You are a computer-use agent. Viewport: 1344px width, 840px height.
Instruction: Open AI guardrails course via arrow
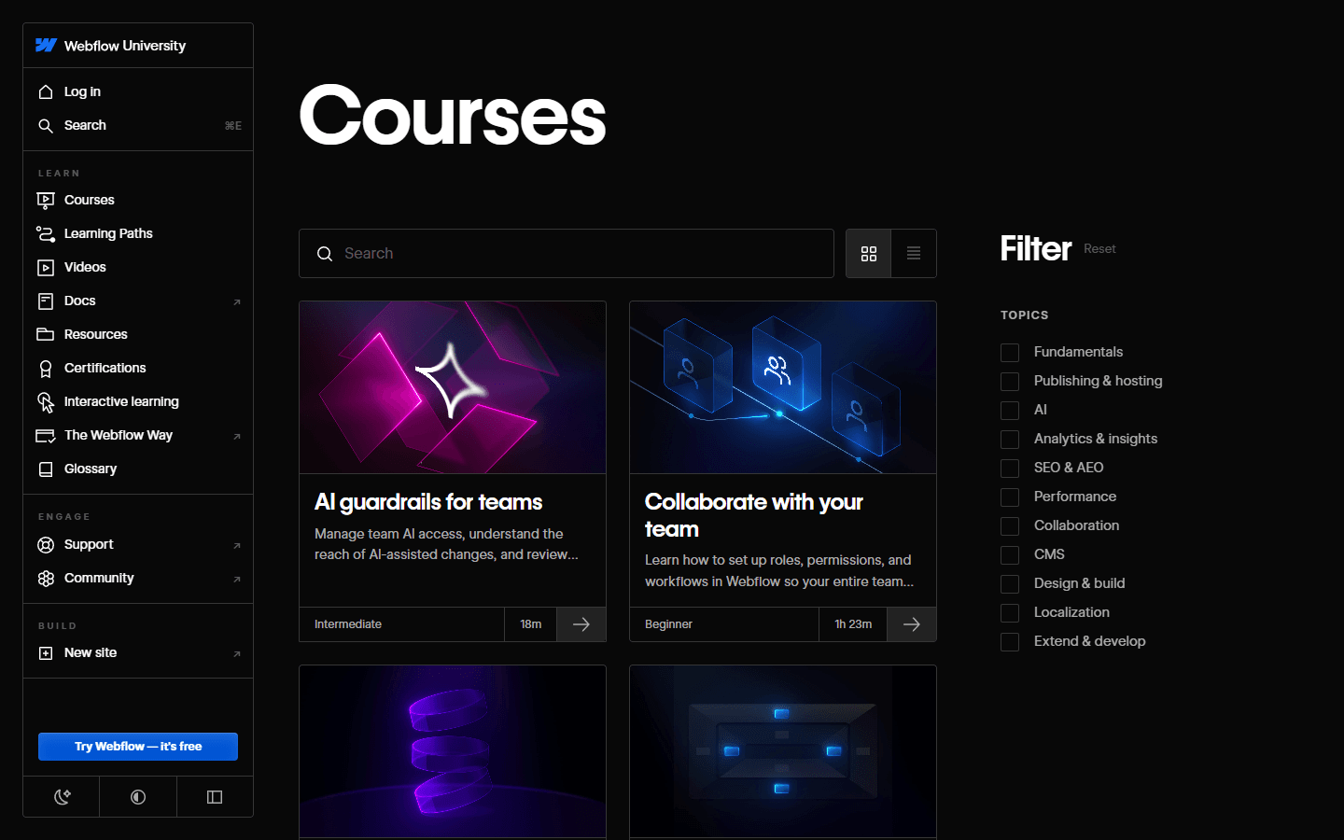pos(581,624)
